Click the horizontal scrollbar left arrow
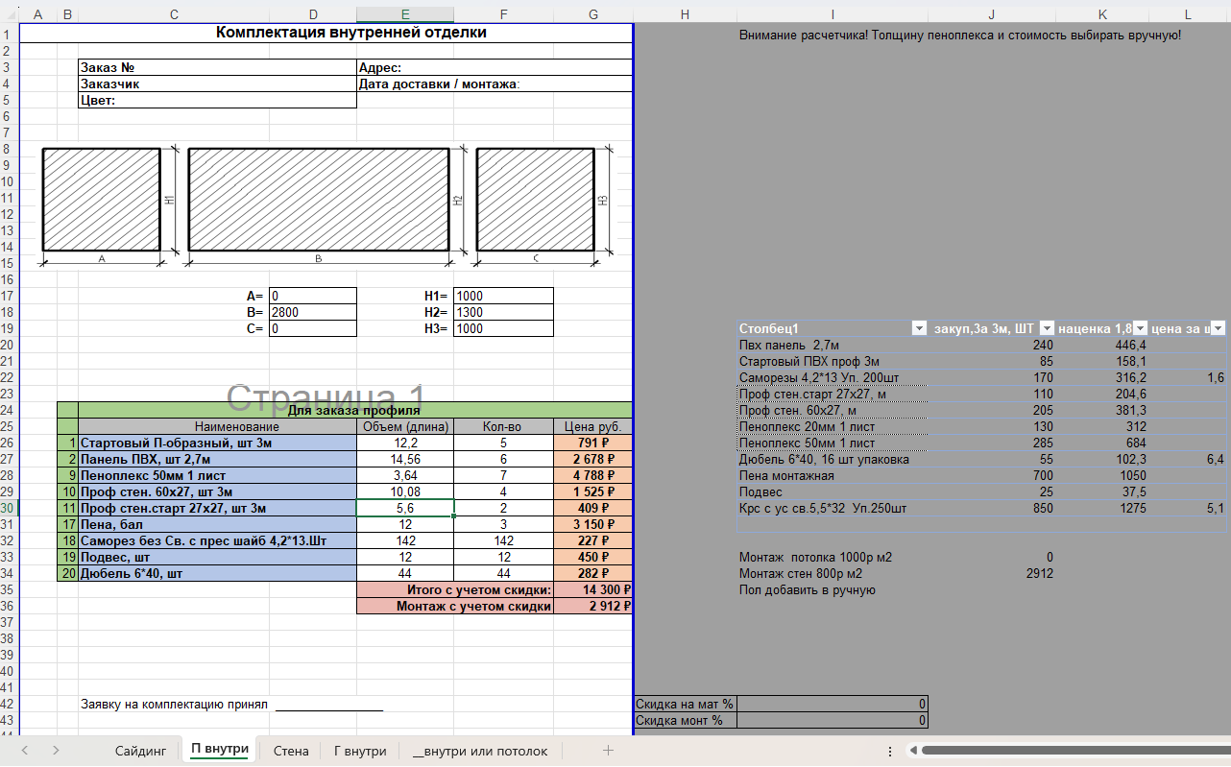Viewport: 1231px width, 767px height. tap(913, 751)
